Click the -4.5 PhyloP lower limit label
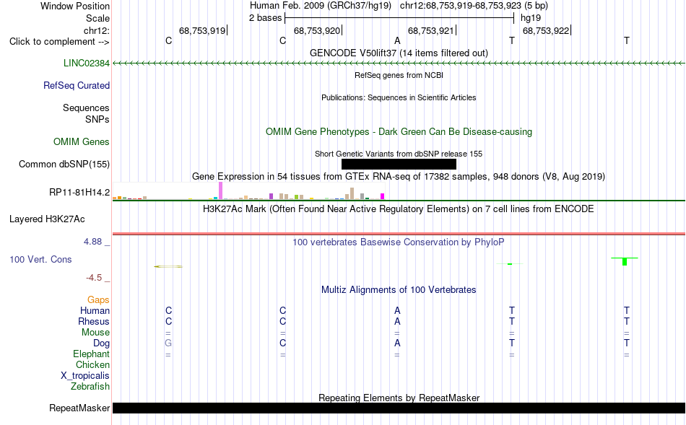This screenshot has height=425, width=686. (x=94, y=278)
